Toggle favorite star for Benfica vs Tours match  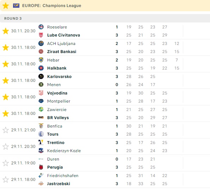click(x=6, y=130)
